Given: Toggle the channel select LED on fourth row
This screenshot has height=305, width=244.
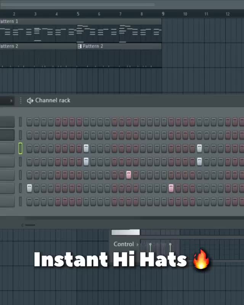Looking at the screenshot, I should (20, 162).
